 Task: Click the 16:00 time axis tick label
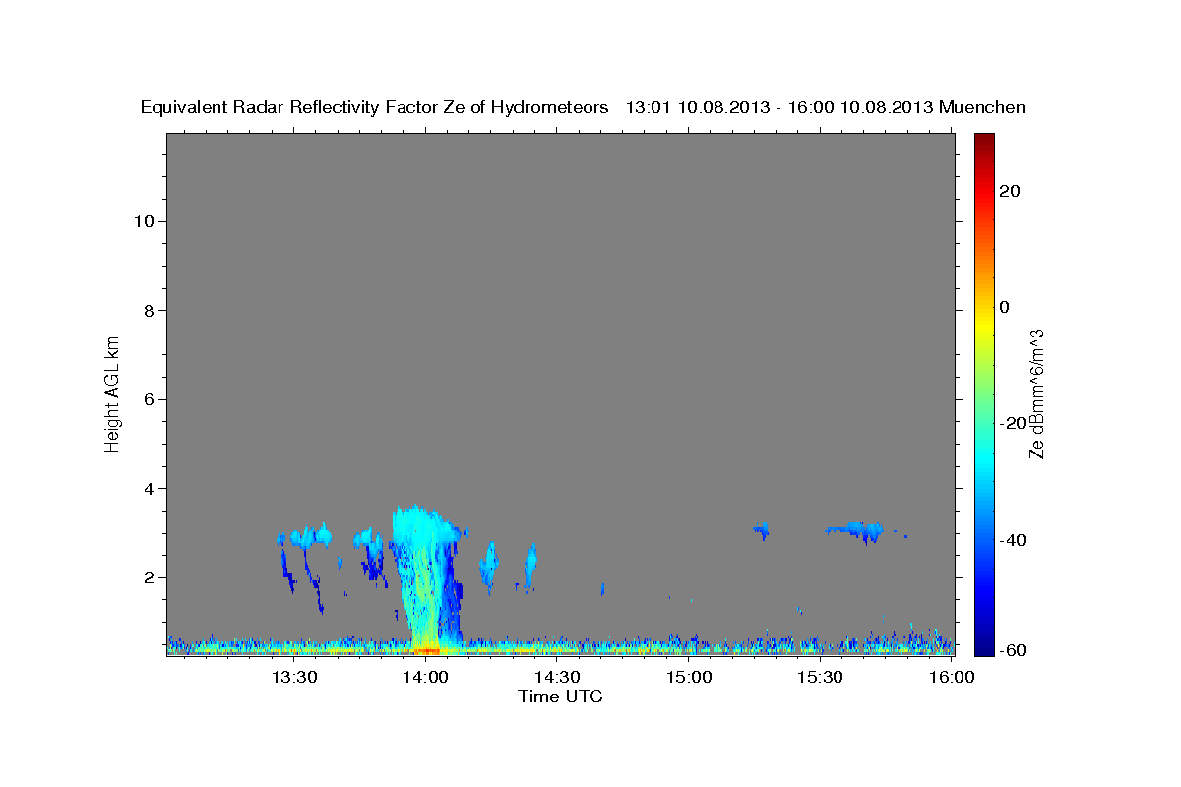(952, 677)
